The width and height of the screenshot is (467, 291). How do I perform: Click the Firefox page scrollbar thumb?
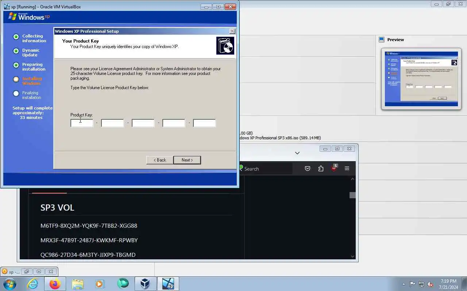coord(352,195)
